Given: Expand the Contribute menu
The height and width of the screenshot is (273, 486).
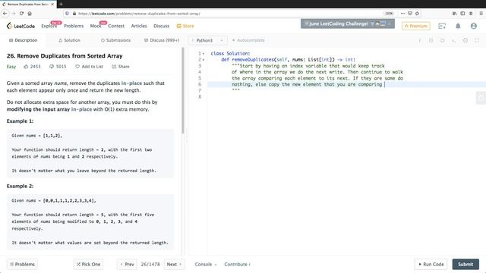Looking at the screenshot, I should click(x=238, y=265).
